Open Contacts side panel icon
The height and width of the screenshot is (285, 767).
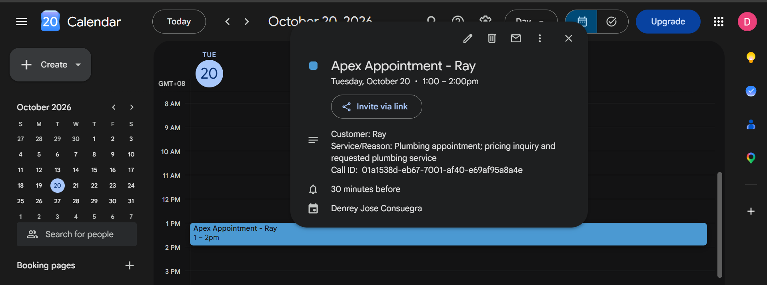click(x=751, y=125)
